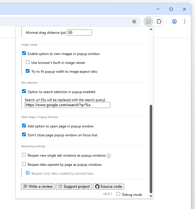This screenshot has width=195, height=209.
Task: Disable Option to search selection in popup
Action: 24,91
